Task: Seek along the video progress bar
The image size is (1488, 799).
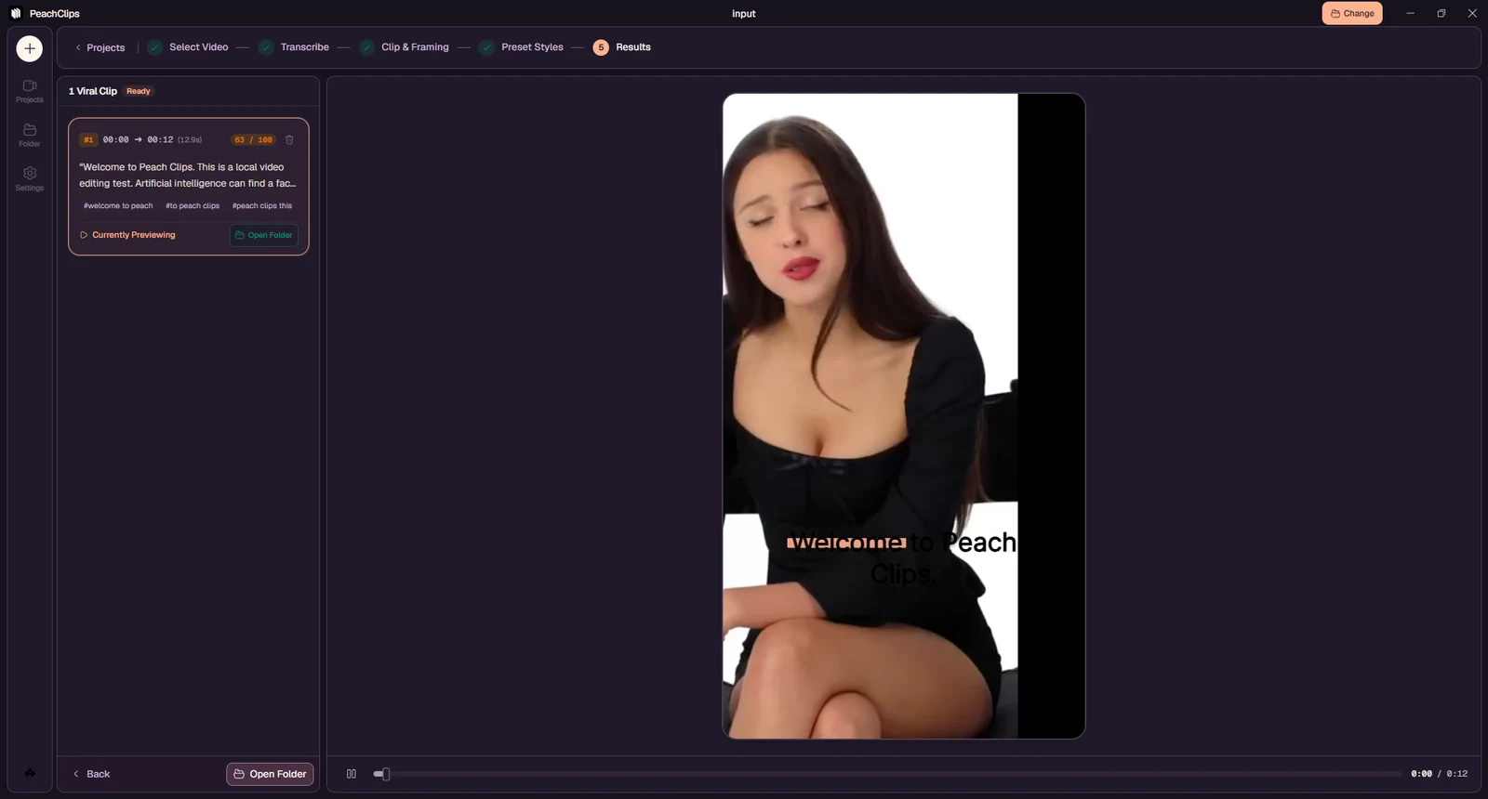Action: (887, 774)
